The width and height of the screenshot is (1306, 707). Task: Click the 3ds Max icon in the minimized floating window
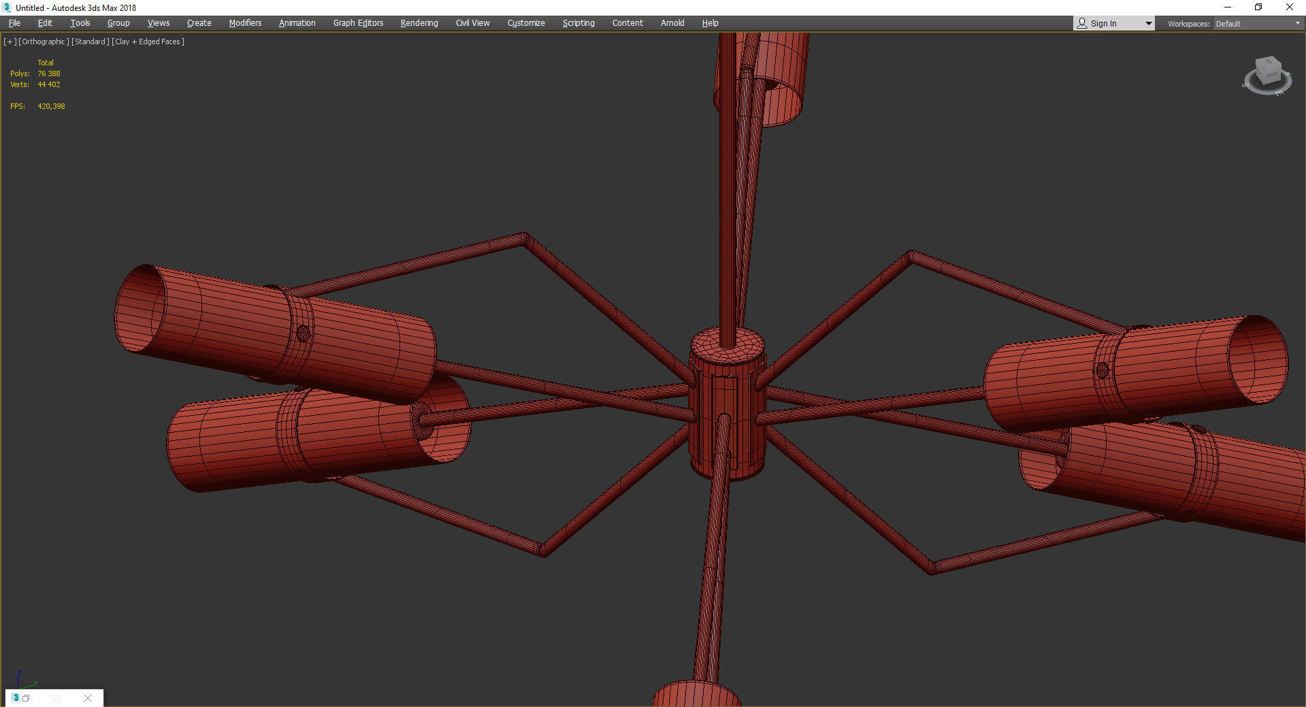[16, 697]
